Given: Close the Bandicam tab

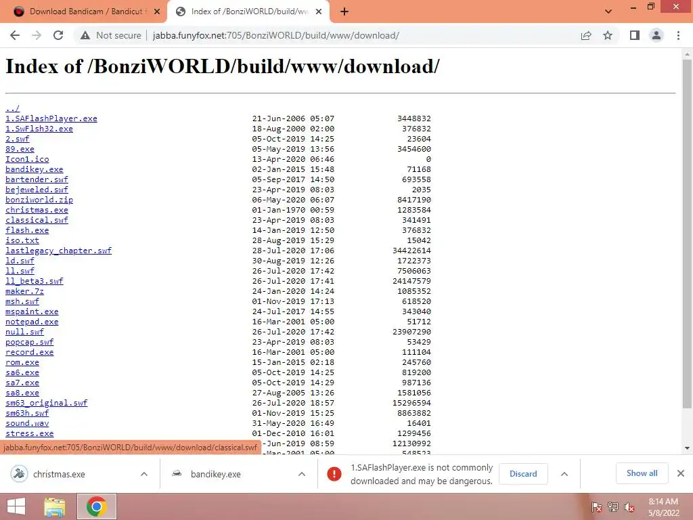Looking at the screenshot, I should 156,12.
